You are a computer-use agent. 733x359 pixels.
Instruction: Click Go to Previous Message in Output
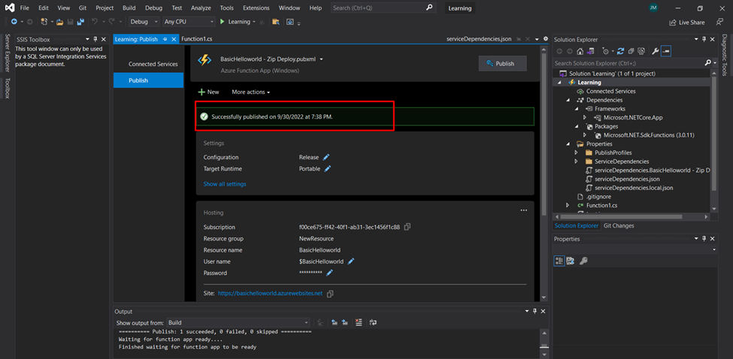(335, 322)
